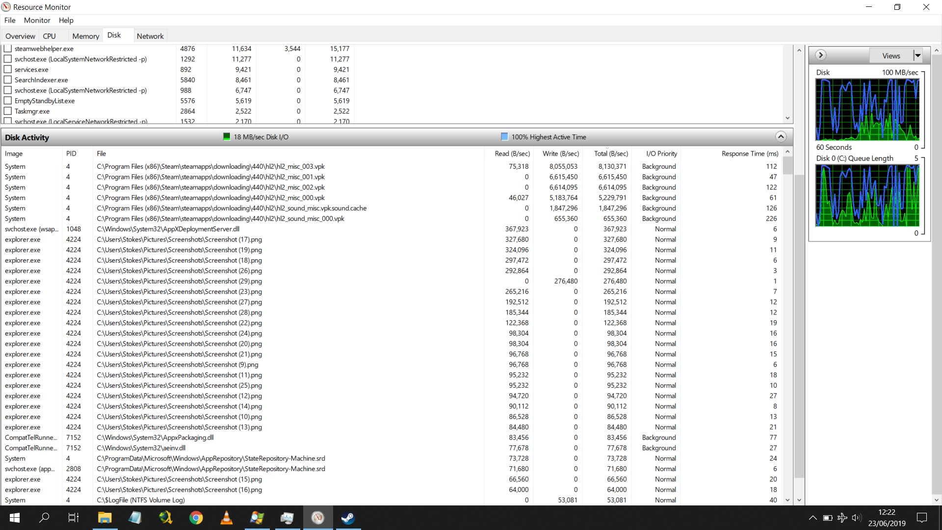
Task: Click the Resource Monitor title bar icon
Action: (x=6, y=7)
